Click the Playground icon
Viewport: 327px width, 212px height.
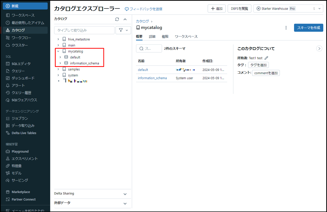pos(8,152)
